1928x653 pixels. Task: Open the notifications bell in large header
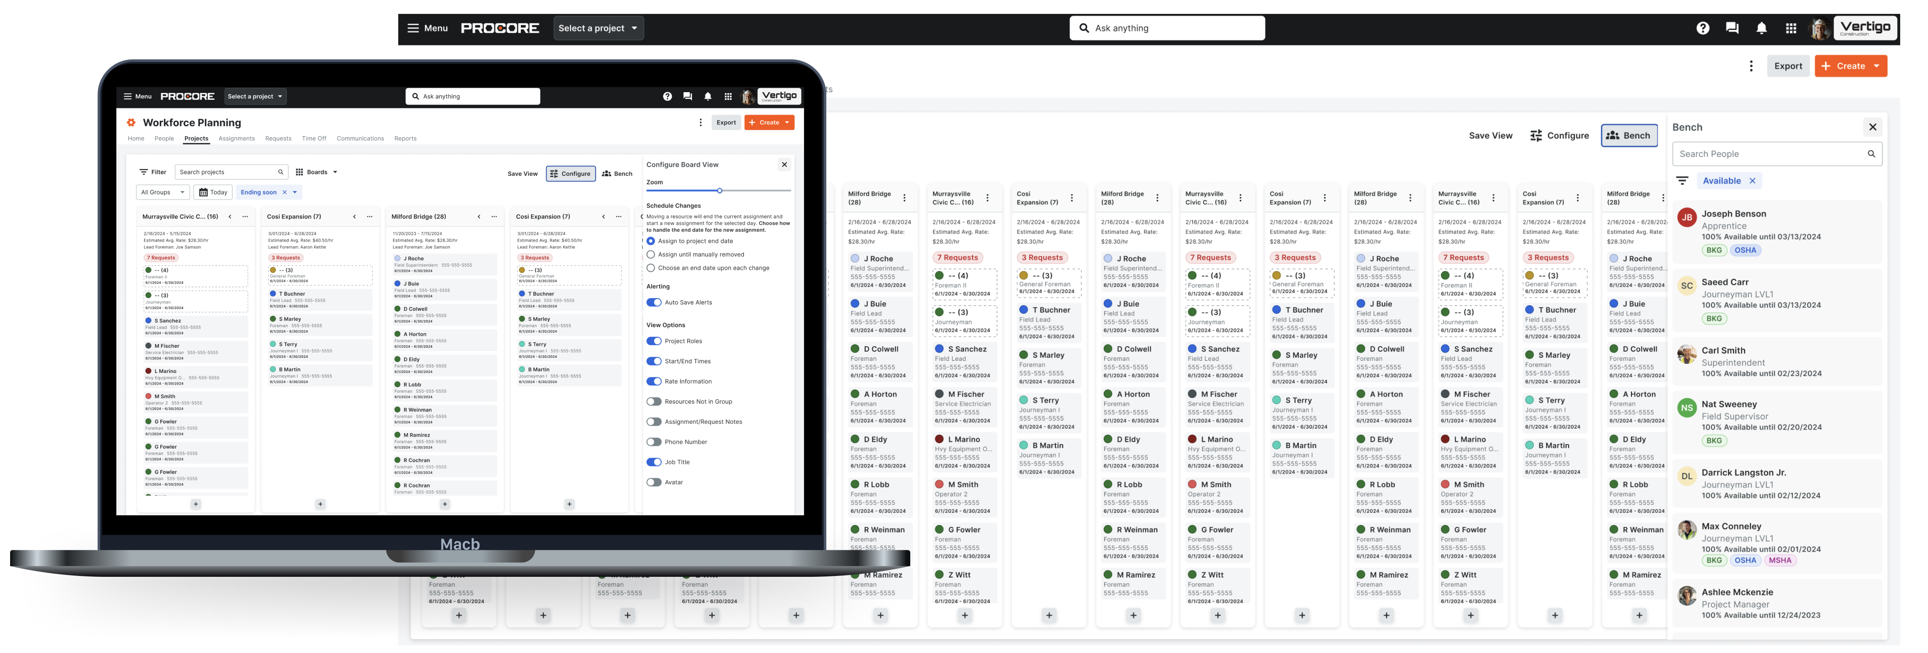tap(1761, 29)
